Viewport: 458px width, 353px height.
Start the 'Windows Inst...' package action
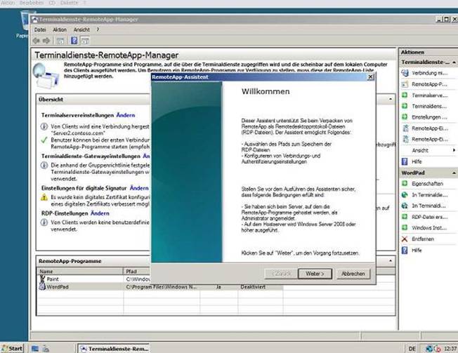(428, 228)
